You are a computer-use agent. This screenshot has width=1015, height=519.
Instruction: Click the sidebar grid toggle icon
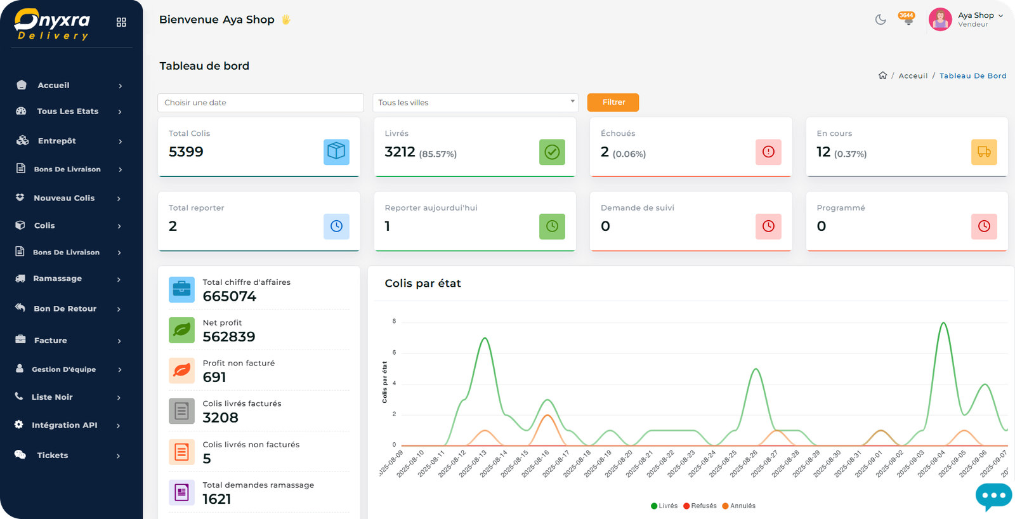(x=121, y=22)
